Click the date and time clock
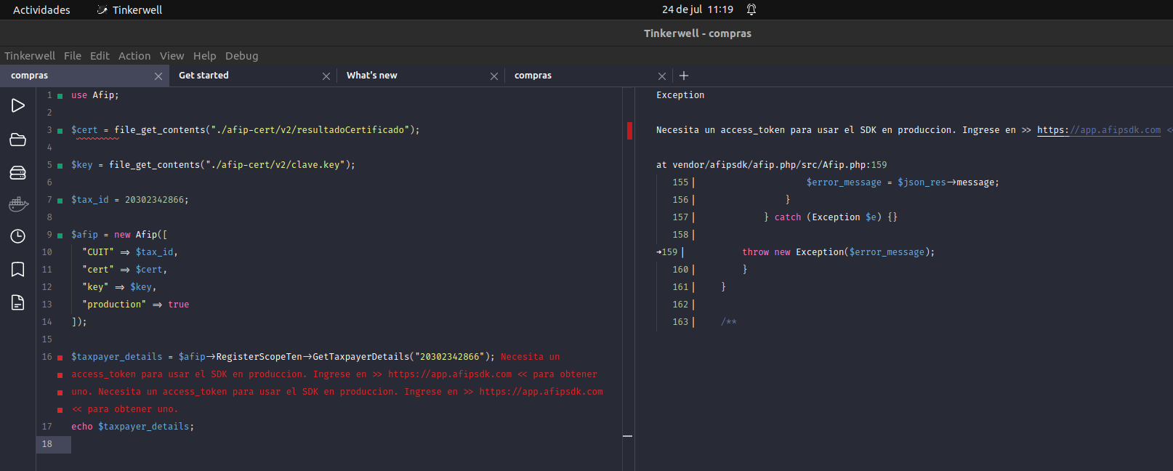Screen dimensions: 1173x471 tap(697, 9)
